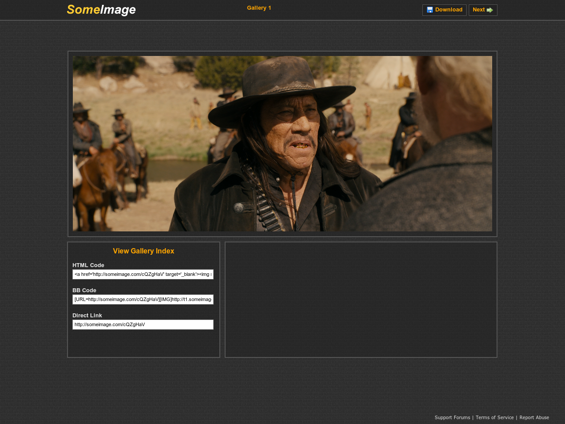The width and height of the screenshot is (565, 424).
Task: Select the HTML Code field
Action: tap(143, 274)
